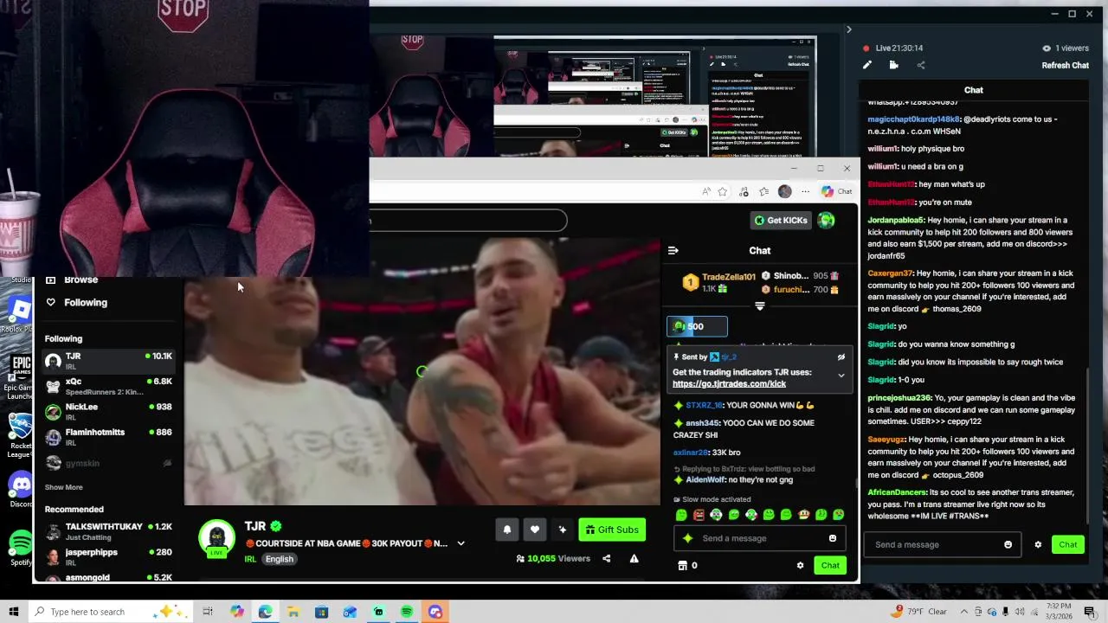Click AidenWolf username in Kick chat
Screen dimensions: 1108x623
tap(705, 479)
